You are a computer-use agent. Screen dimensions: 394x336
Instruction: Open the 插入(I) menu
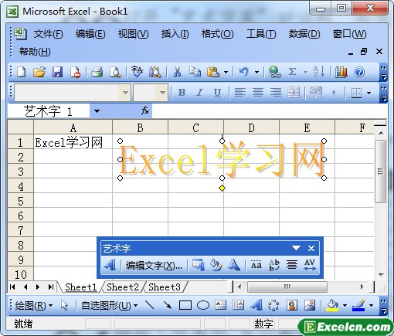click(x=175, y=34)
